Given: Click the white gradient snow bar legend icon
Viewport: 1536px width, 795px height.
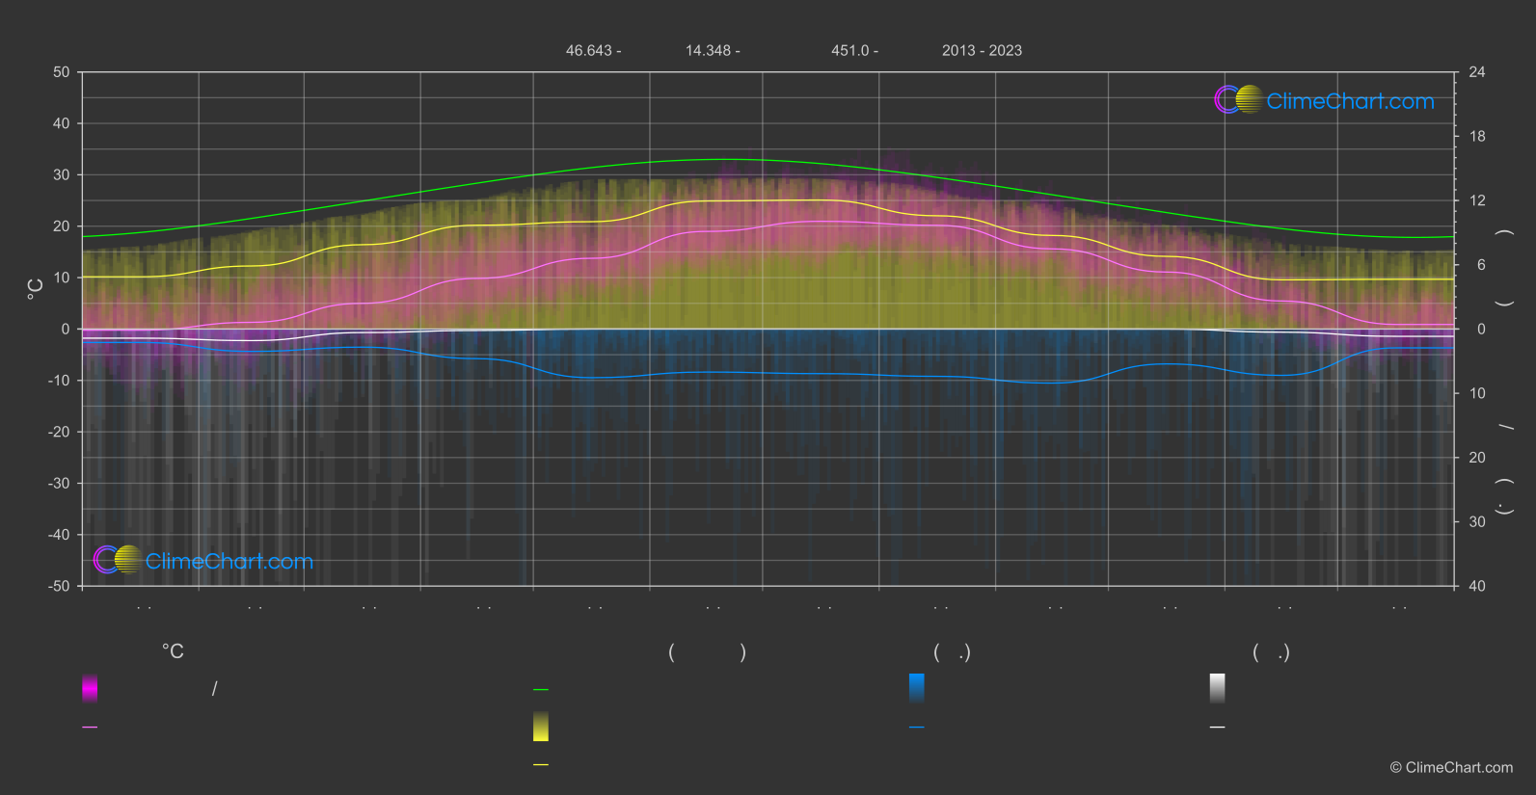Looking at the screenshot, I should pos(1217,688).
